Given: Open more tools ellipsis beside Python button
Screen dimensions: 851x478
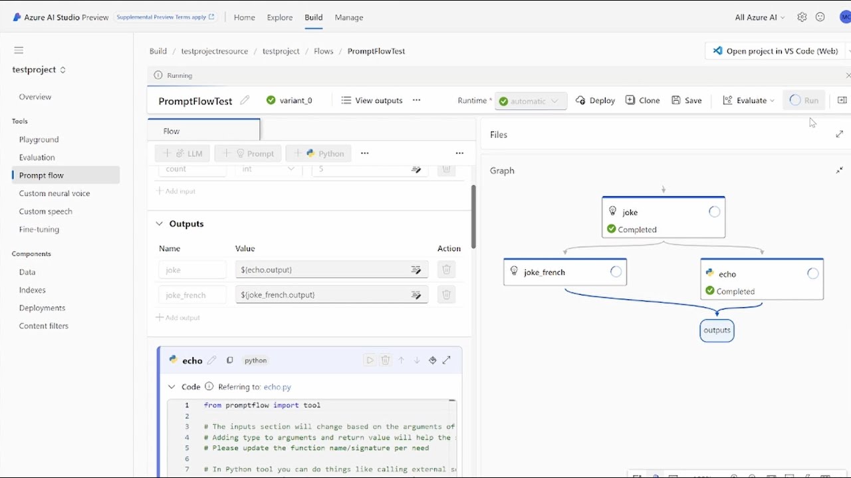Looking at the screenshot, I should click(x=364, y=153).
